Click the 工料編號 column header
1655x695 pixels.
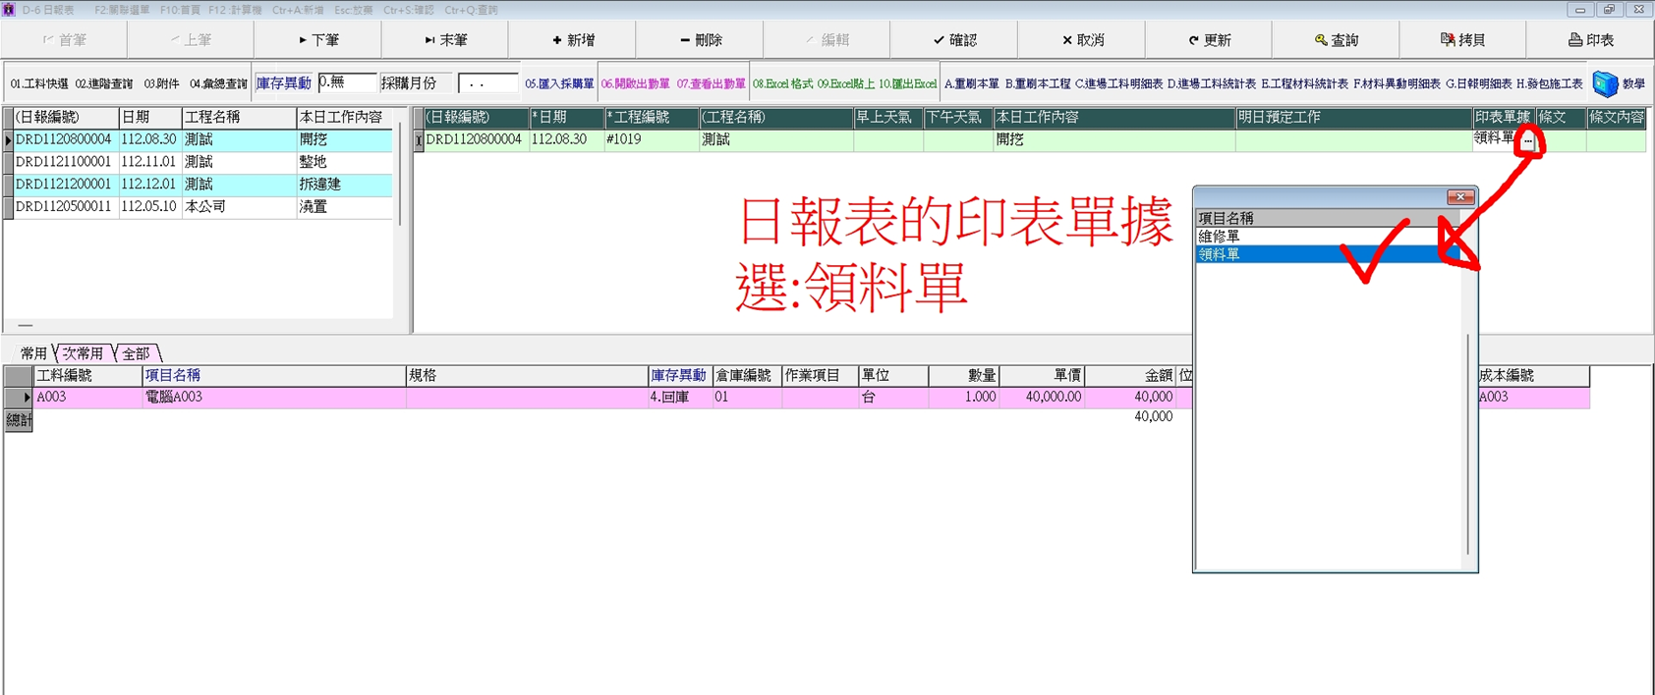pos(87,376)
